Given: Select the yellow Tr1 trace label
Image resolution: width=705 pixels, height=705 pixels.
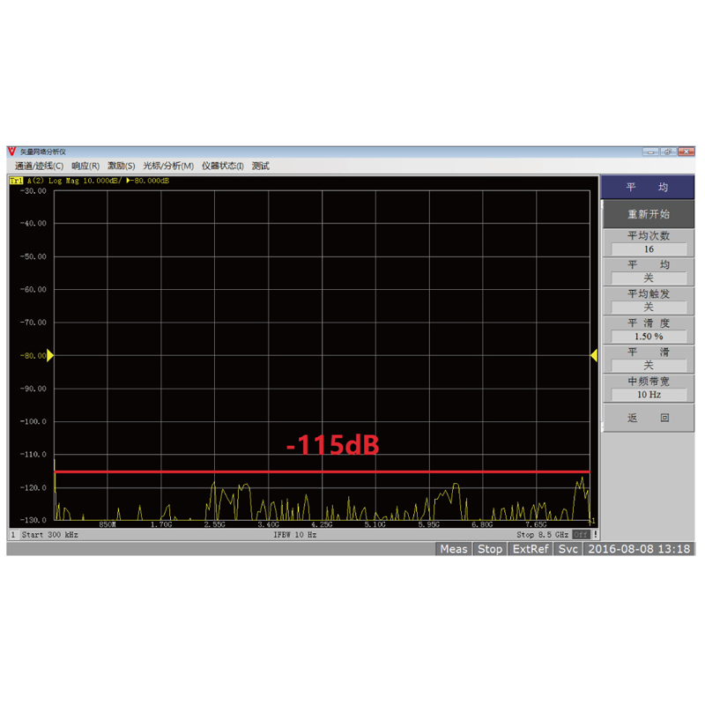Looking at the screenshot, I should tap(16, 181).
